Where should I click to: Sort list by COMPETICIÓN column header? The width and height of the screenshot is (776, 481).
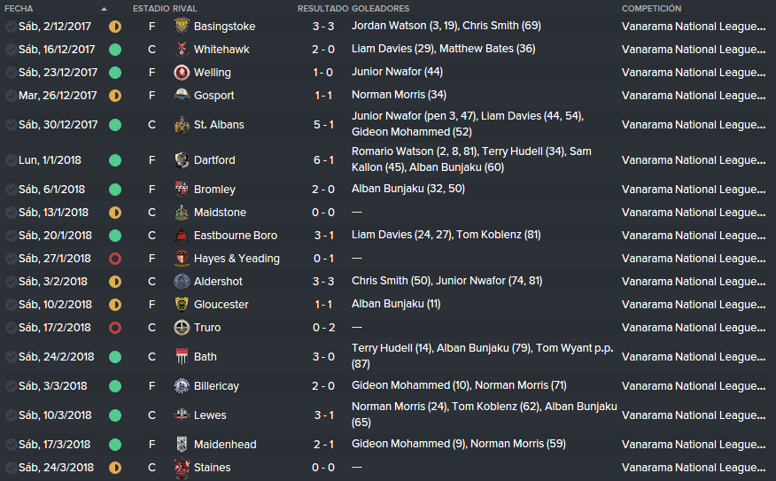click(651, 8)
